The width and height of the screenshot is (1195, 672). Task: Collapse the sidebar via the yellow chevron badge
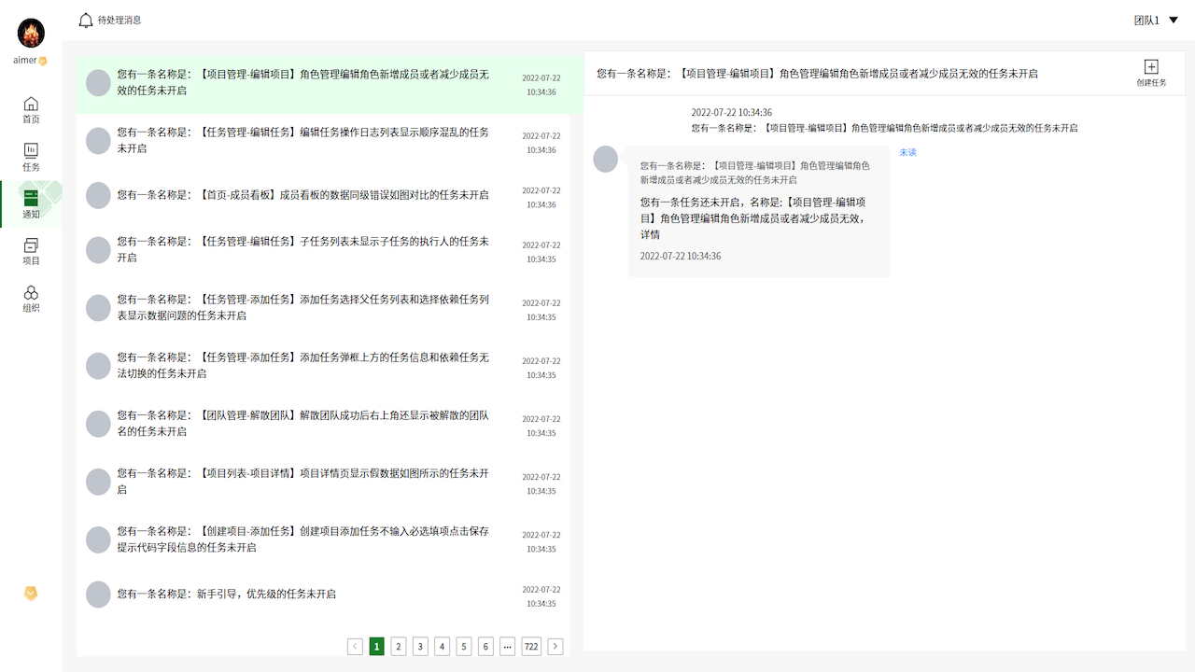click(31, 594)
